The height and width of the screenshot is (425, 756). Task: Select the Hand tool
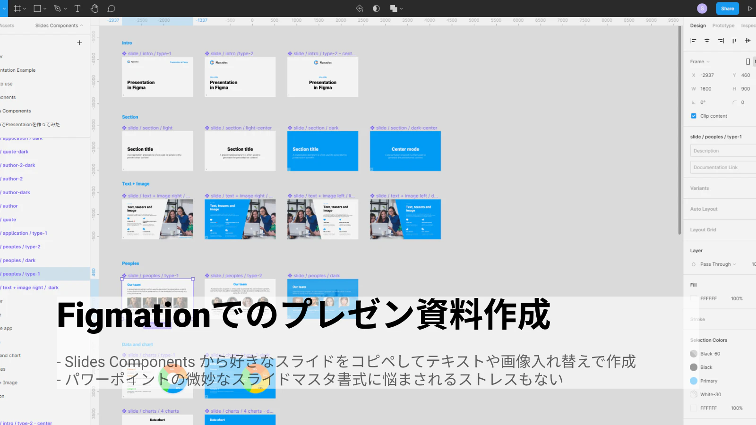click(x=94, y=8)
